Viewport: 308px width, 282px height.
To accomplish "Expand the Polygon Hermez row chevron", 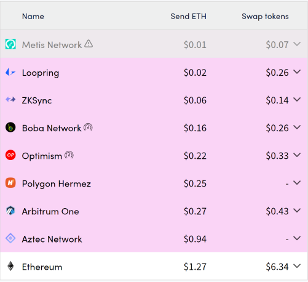I will [x=297, y=182].
